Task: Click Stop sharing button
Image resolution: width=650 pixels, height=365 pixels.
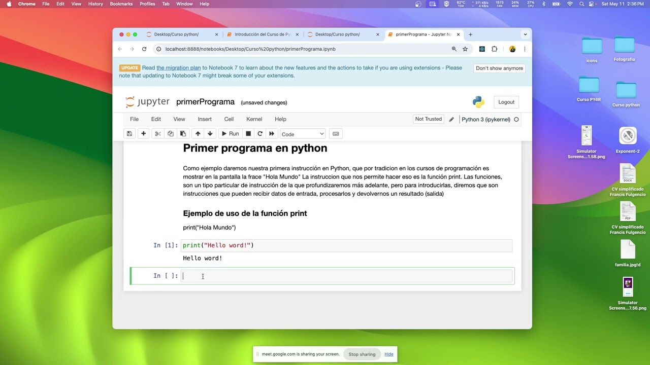Action: [362, 354]
